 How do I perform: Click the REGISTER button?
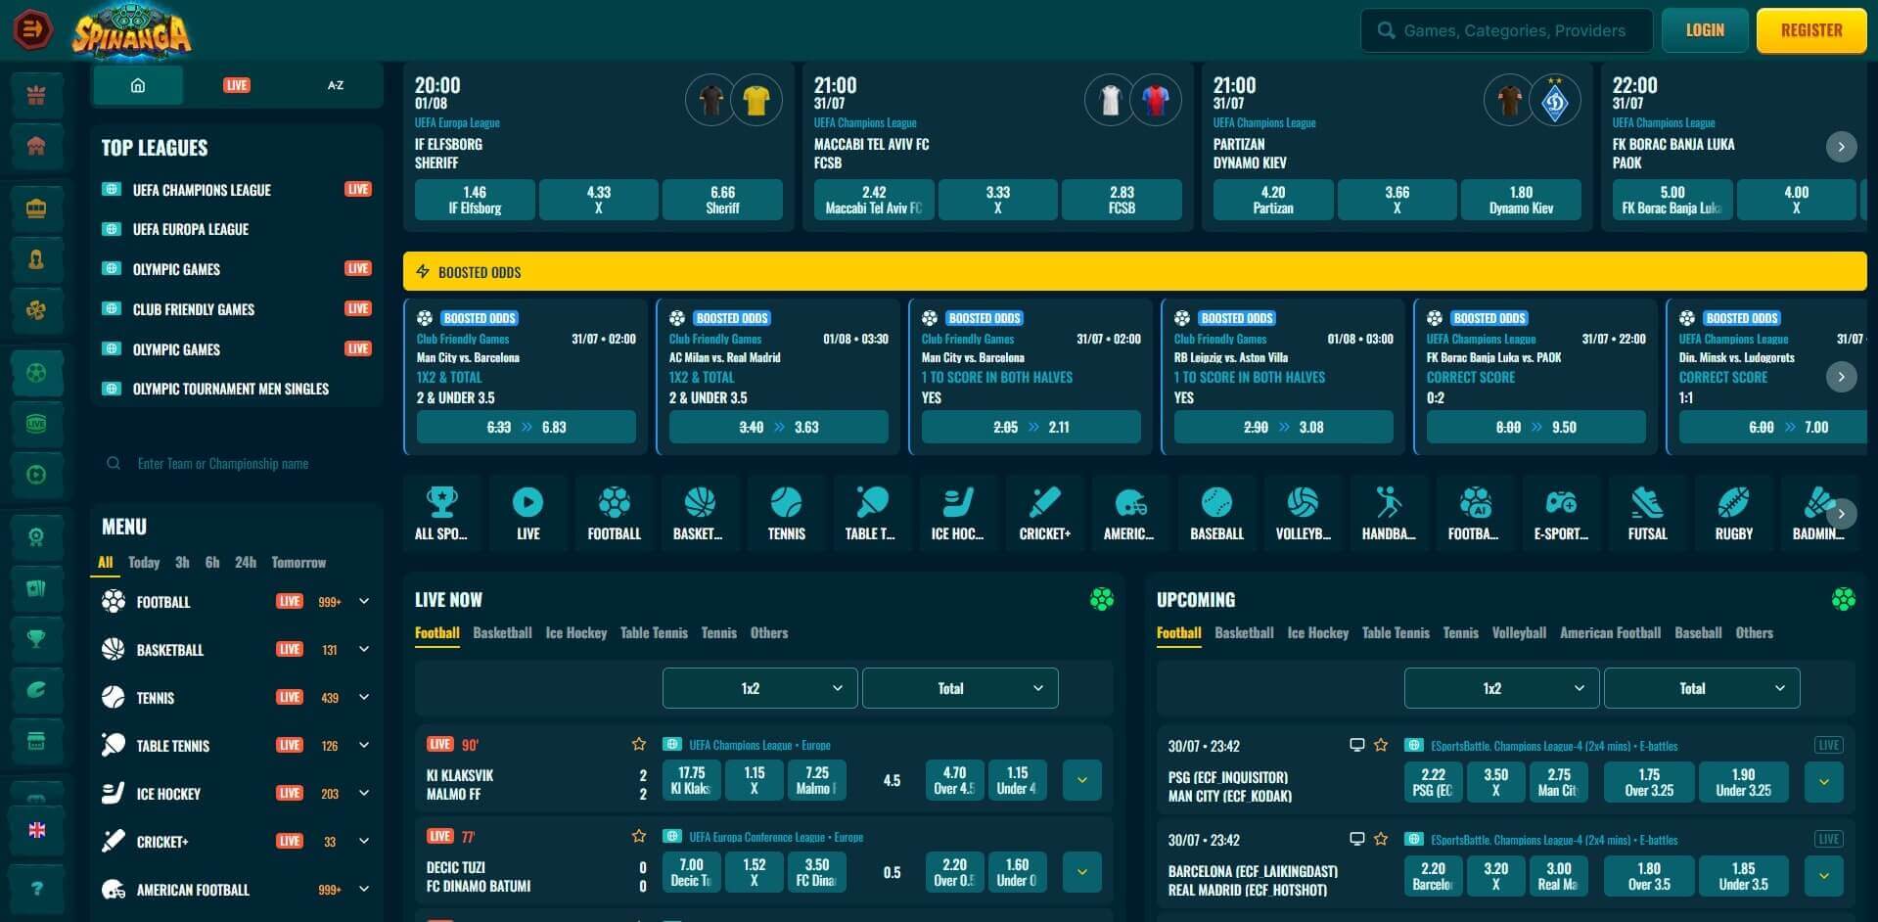pos(1810,30)
